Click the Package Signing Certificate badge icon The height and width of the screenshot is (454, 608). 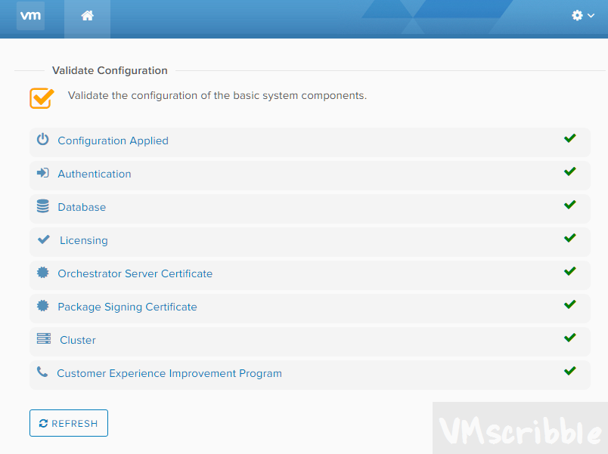[x=42, y=306]
